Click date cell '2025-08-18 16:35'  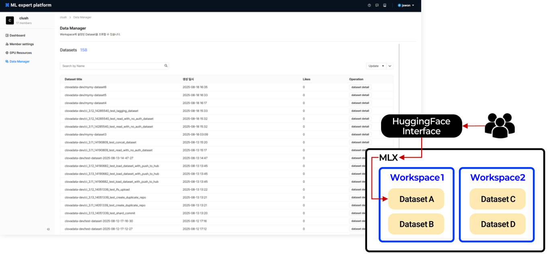tap(195, 87)
